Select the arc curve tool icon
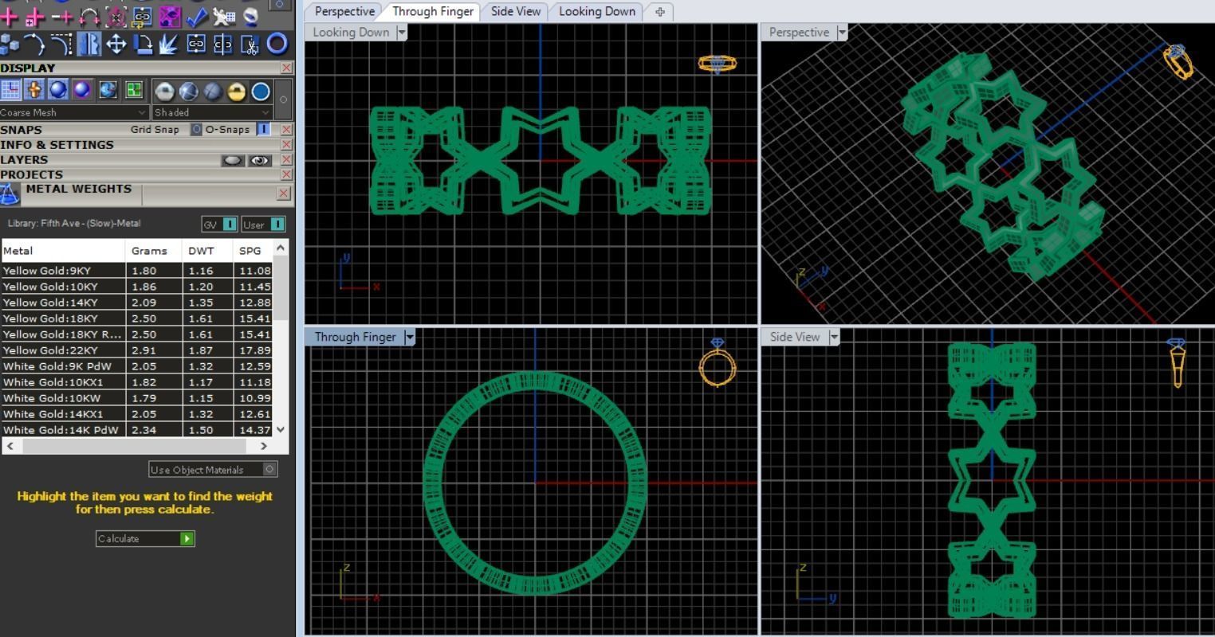 click(x=35, y=44)
